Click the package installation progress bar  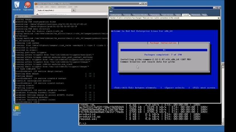point(164,50)
